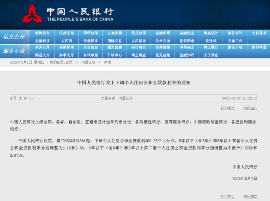Open 在线申报 menu item
Image resolution: width=270 pixels, height=201 pixels.
[x=91, y=55]
